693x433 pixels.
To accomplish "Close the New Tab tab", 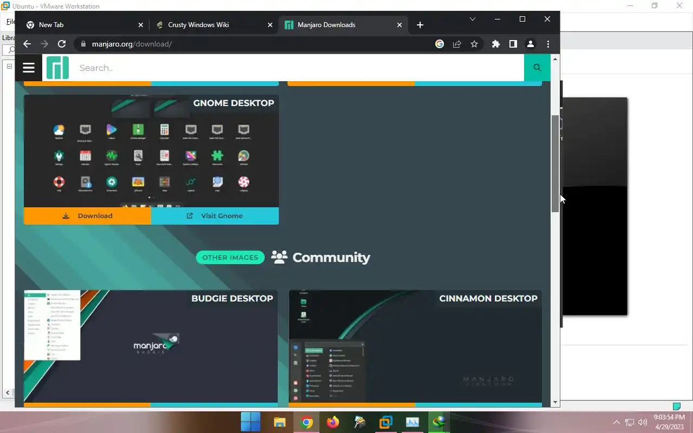I will tap(141, 25).
